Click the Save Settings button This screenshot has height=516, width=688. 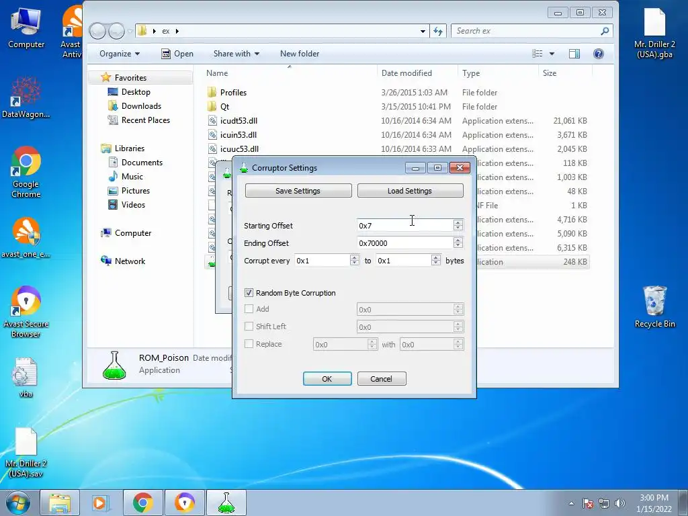[x=298, y=191]
